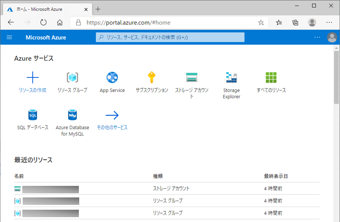Open the リソース グループ service icon
This screenshot has width=340, height=222.
[x=72, y=77]
